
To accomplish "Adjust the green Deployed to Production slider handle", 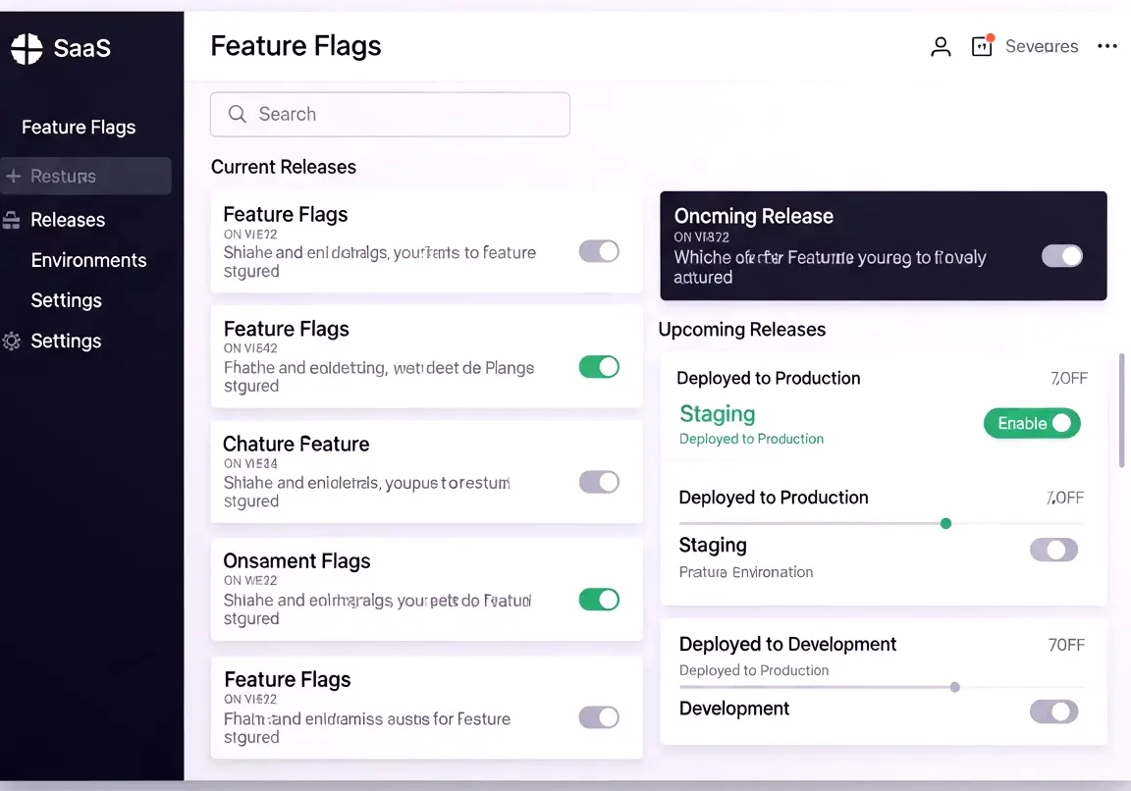I will coord(945,523).
